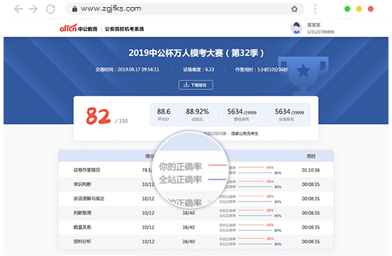Screen dimensions: 392x256
Task: Select the 言语理解与表达 row label
Action: [89, 199]
